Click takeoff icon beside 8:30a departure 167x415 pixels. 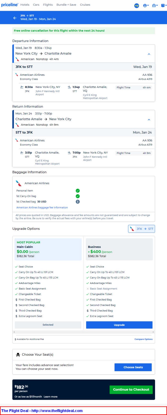(x=22, y=87)
